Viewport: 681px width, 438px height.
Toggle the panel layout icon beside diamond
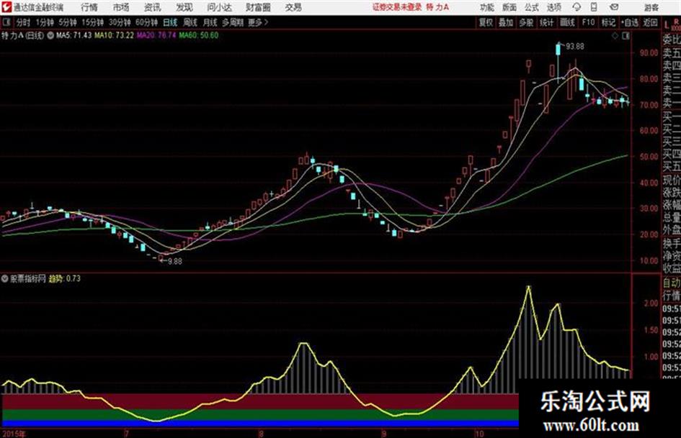pos(626,36)
